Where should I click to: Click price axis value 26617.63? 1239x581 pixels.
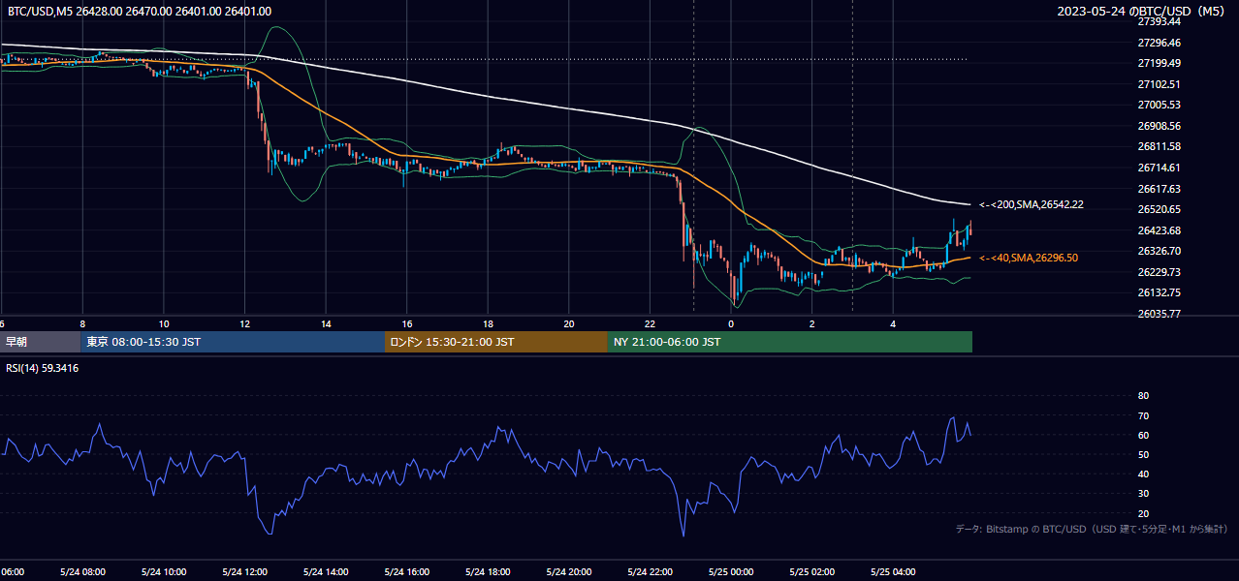tap(1159, 189)
